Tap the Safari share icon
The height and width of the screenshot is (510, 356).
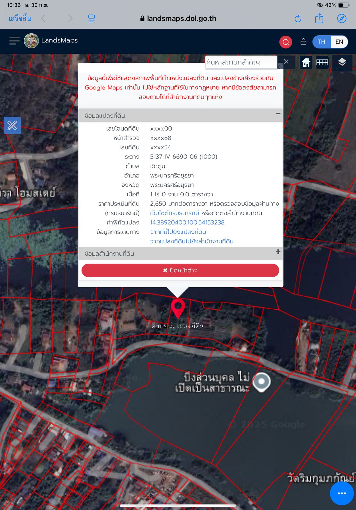[319, 18]
